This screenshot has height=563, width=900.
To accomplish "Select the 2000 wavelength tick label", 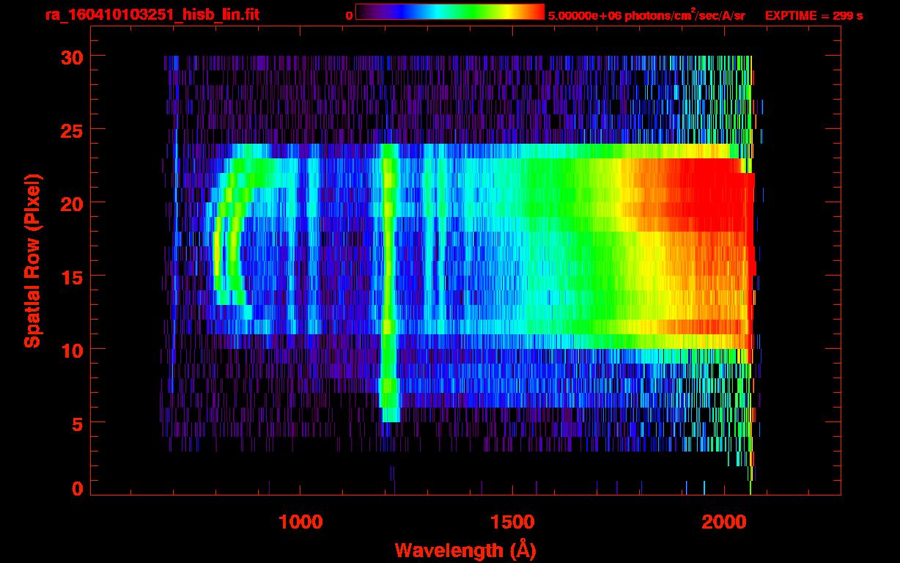I will pyautogui.click(x=723, y=522).
